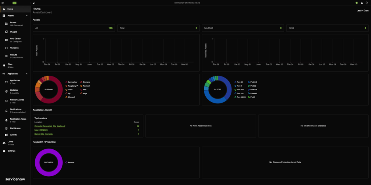Open the Certificates page
This screenshot has width=371, height=185.
pos(15,128)
